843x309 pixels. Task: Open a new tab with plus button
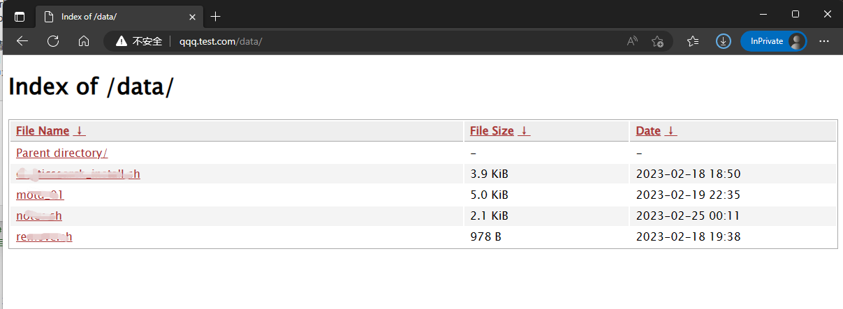pyautogui.click(x=216, y=16)
